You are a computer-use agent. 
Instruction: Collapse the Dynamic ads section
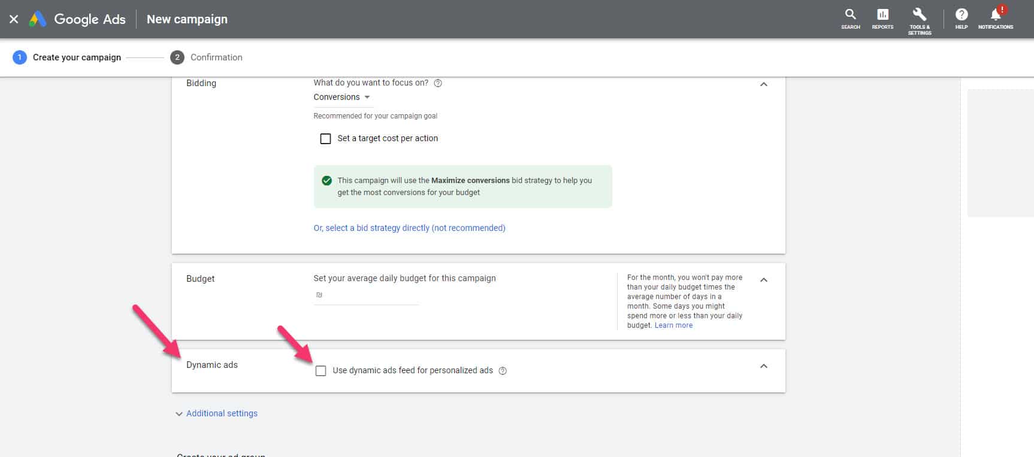763,366
